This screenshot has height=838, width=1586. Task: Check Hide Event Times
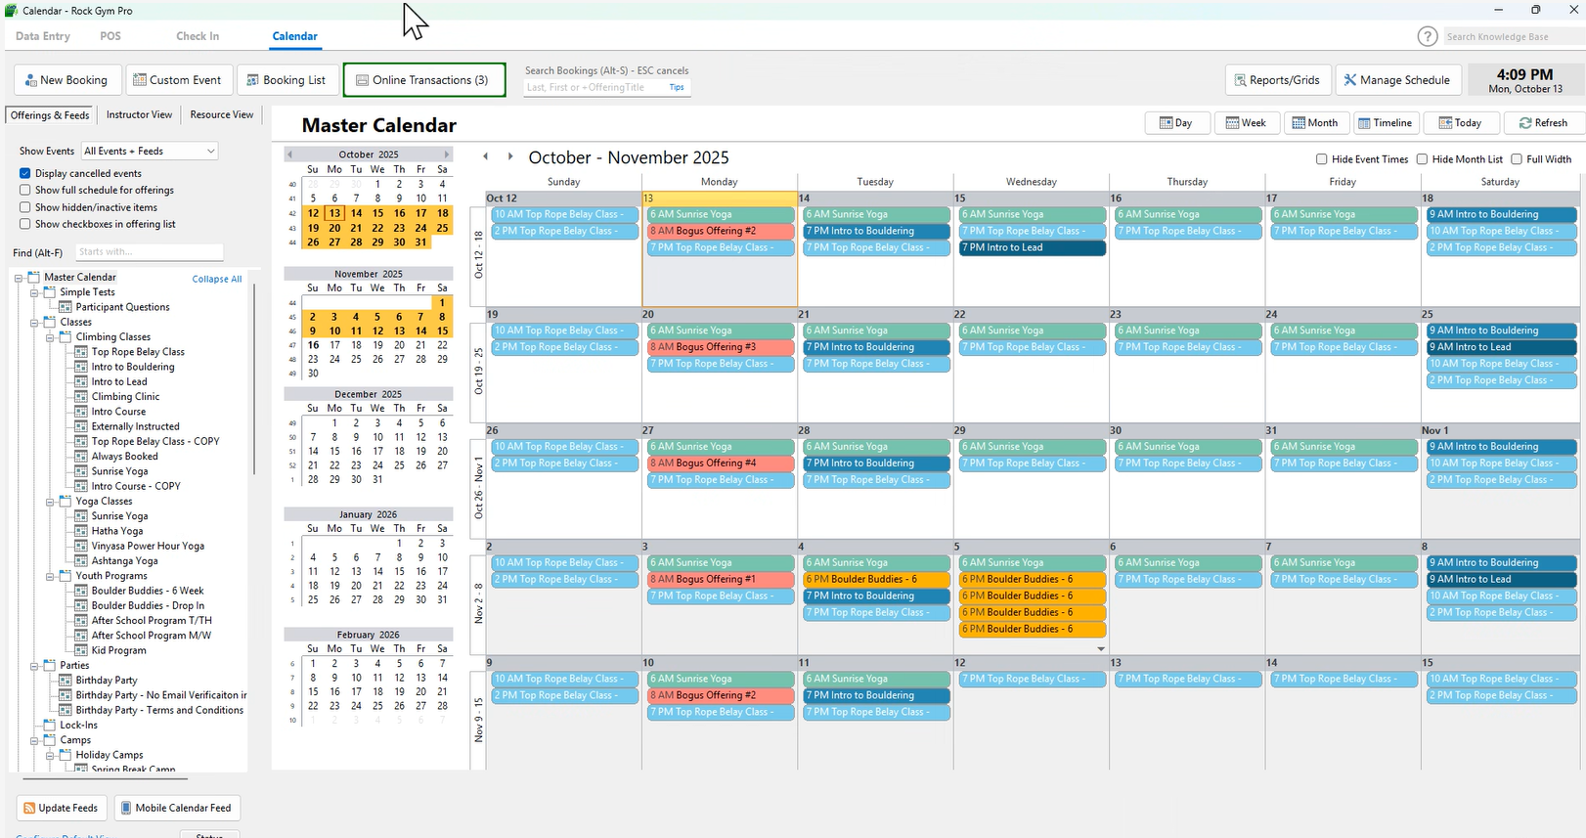pyautogui.click(x=1322, y=159)
